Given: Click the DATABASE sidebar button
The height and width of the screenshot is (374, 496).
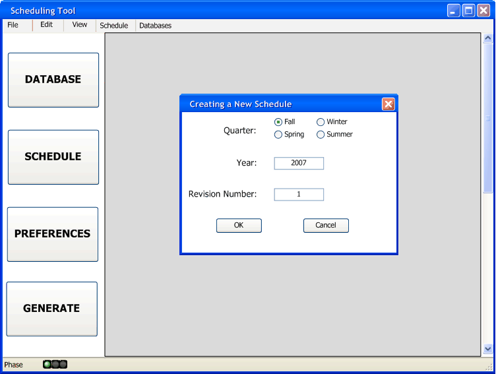Looking at the screenshot, I should coord(53,80).
